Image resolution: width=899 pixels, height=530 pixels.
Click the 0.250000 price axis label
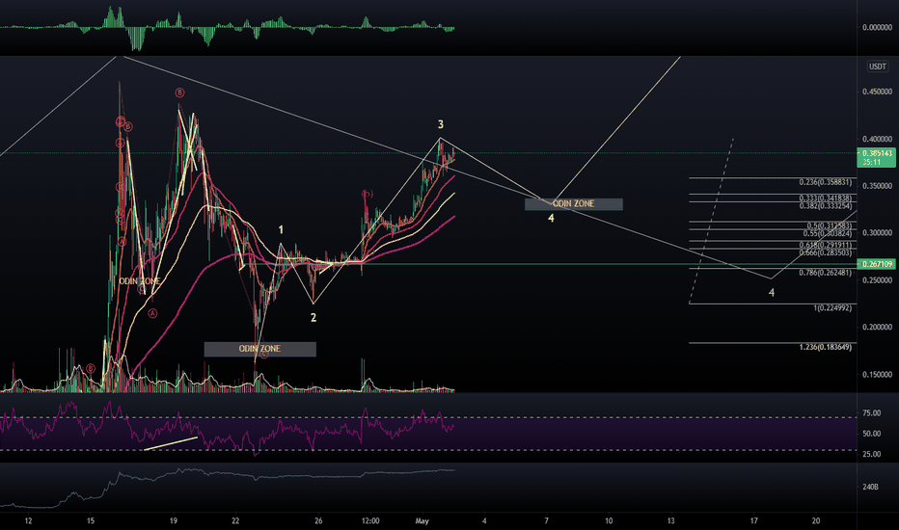point(877,280)
